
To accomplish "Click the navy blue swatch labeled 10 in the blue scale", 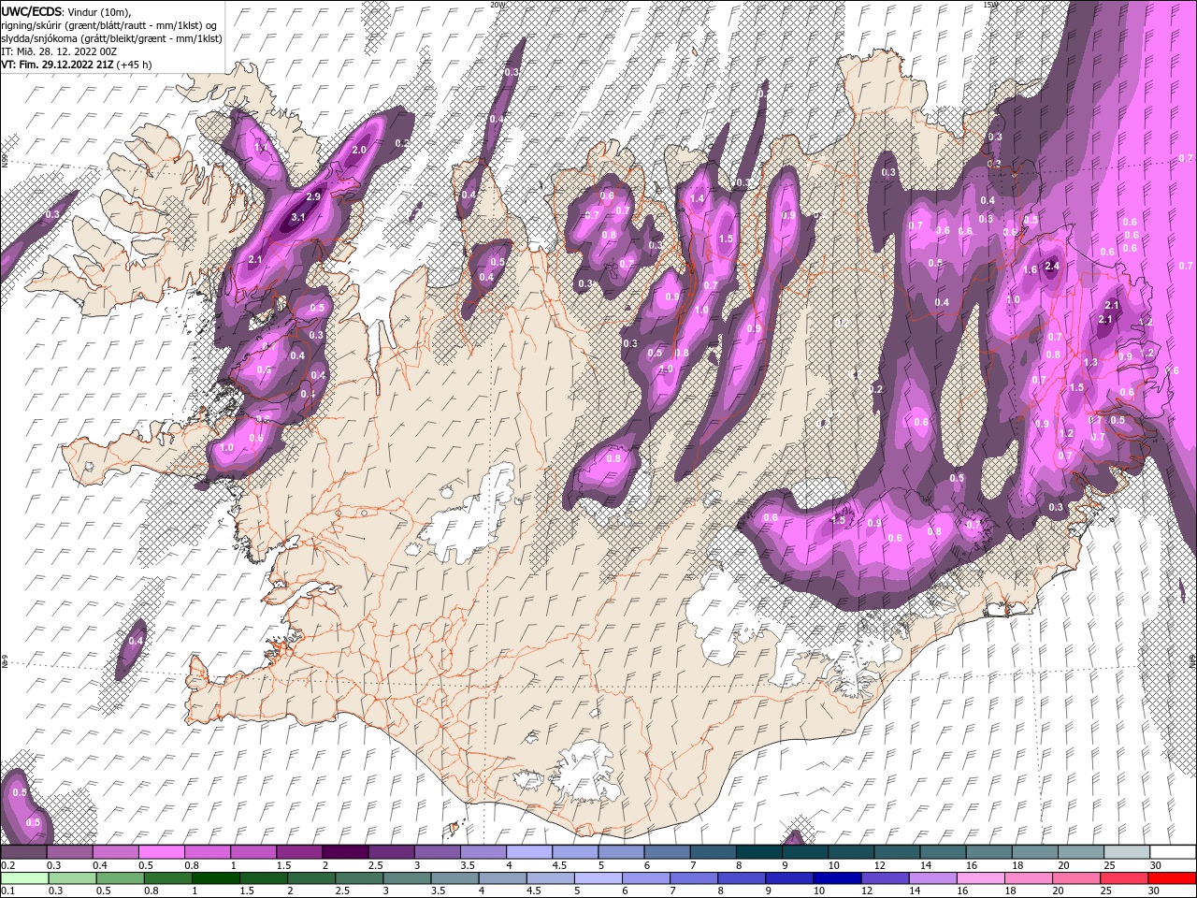I will pos(837,878).
